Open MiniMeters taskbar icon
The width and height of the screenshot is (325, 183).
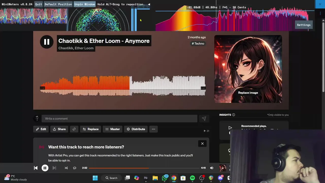coord(146,178)
